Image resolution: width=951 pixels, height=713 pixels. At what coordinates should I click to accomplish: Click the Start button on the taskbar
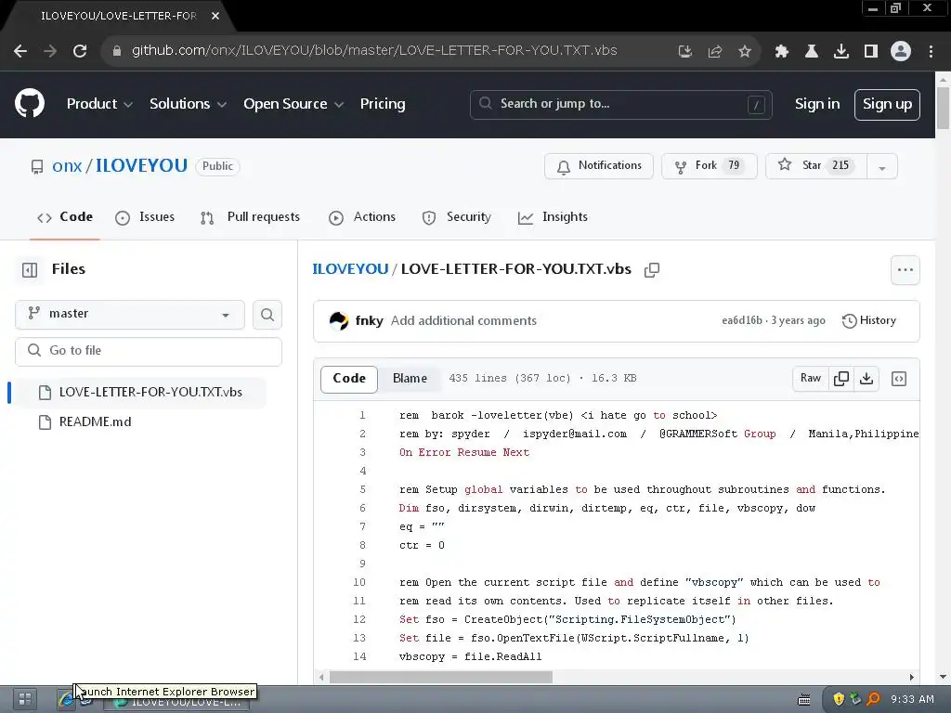point(24,699)
